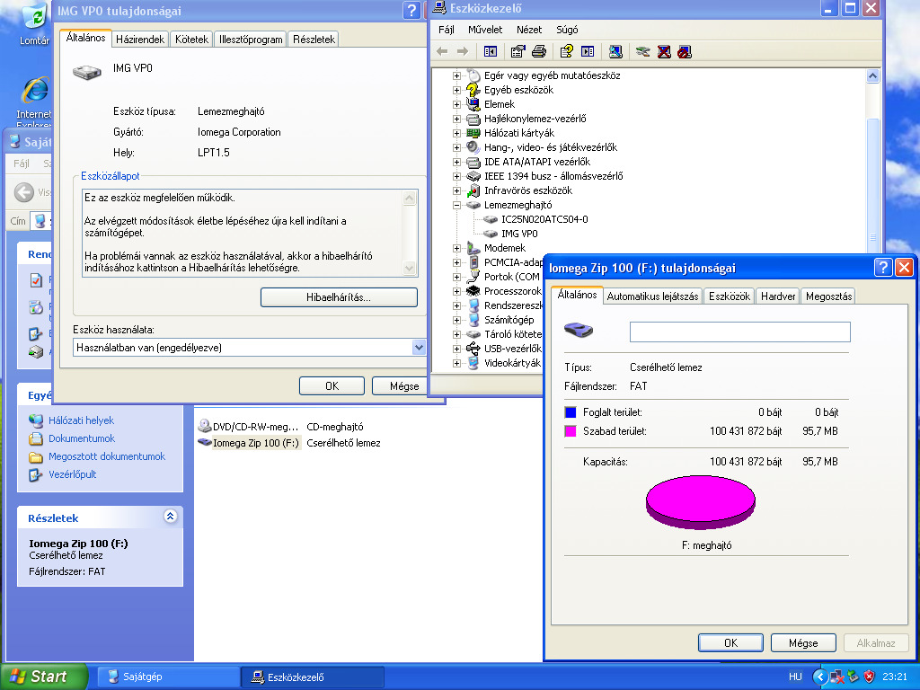Open the Nézet menu
Screen dimensions: 920x690
click(x=528, y=30)
